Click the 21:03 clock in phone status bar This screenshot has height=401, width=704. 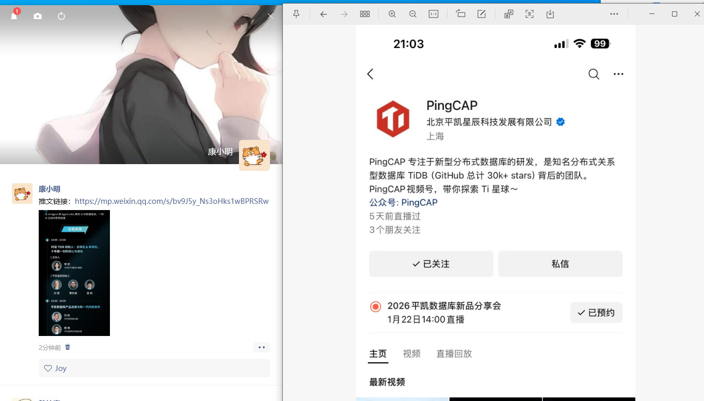click(409, 44)
